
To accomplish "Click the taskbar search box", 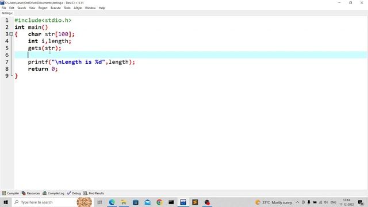I will [52, 202].
